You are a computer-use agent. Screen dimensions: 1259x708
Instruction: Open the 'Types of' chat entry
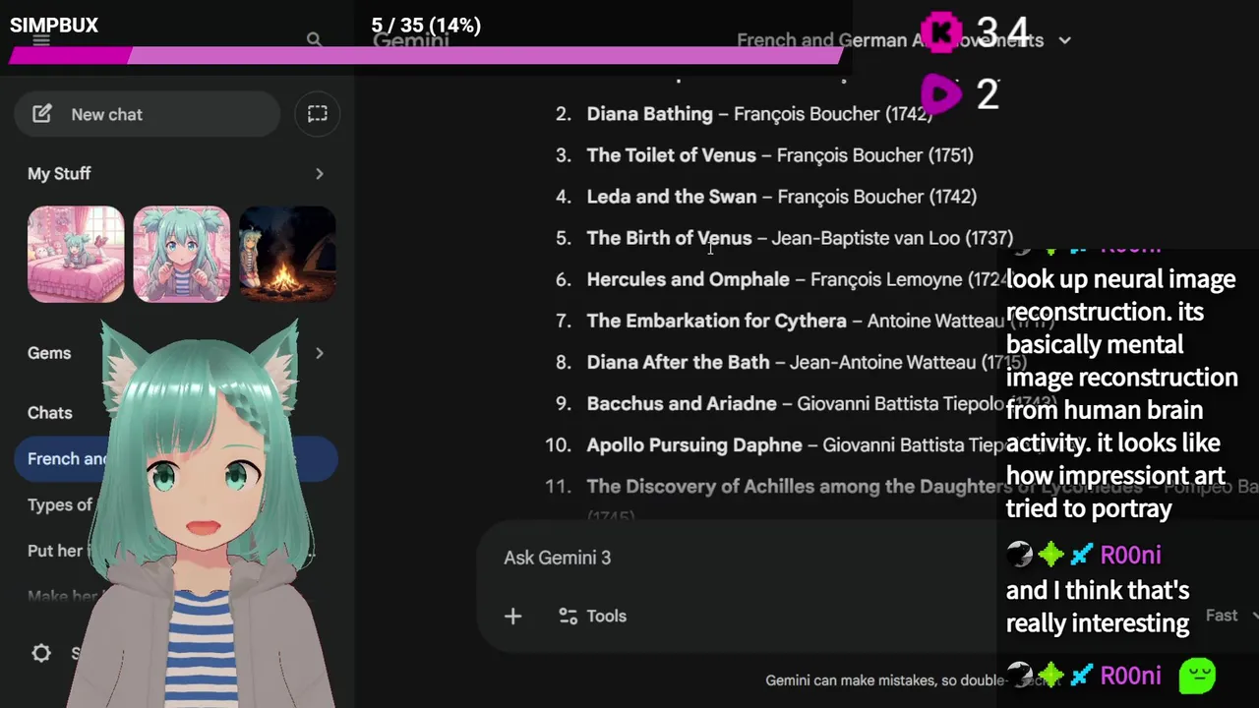(60, 505)
